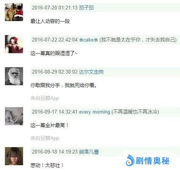180x172 pixels.
Task: Open the ❀cake❀ username link
Action: click(88, 40)
